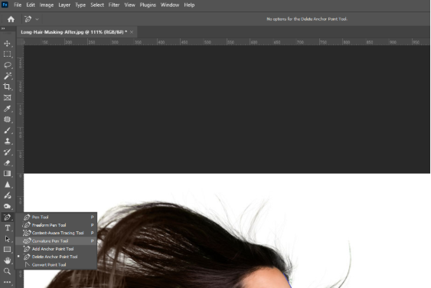Image resolution: width=431 pixels, height=288 pixels.
Task: Select the Rectangular Marquee tool
Action: pos(8,54)
